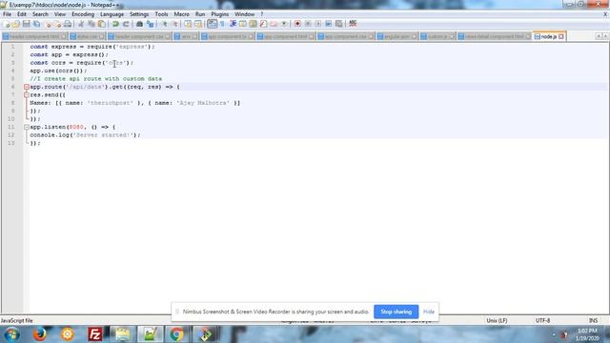The image size is (610, 343).
Task: Toggle file monitoring eye icon
Action: [x=284, y=24]
